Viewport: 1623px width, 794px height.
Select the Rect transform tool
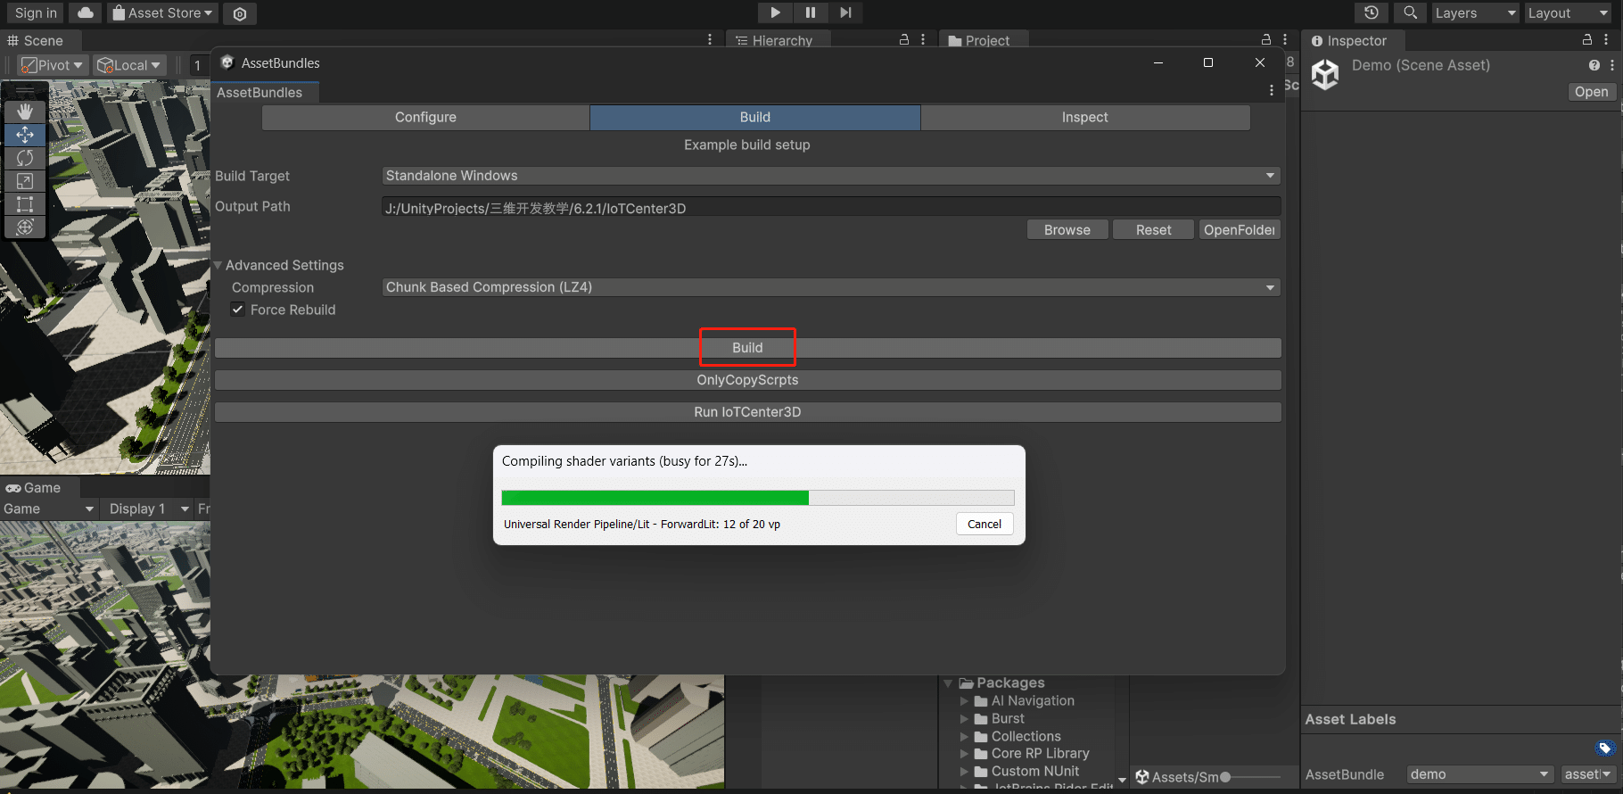[25, 204]
